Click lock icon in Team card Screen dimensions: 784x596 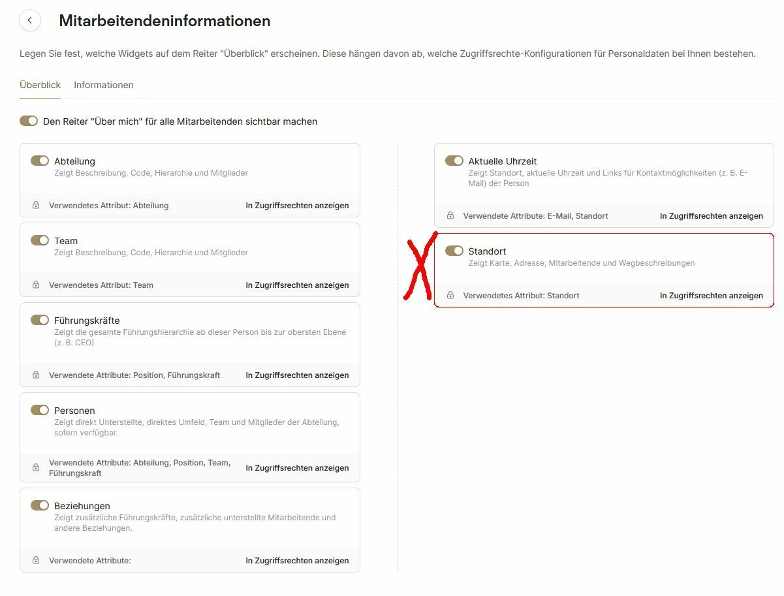click(x=36, y=285)
